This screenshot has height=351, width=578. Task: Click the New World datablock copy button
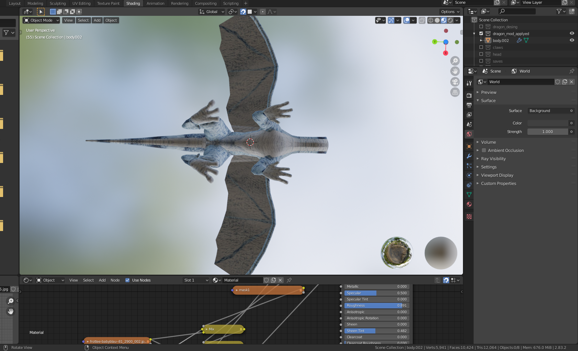[x=565, y=82]
